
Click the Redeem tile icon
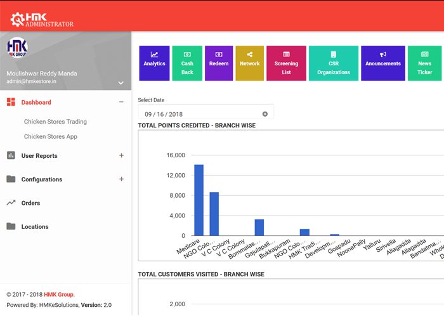click(219, 55)
